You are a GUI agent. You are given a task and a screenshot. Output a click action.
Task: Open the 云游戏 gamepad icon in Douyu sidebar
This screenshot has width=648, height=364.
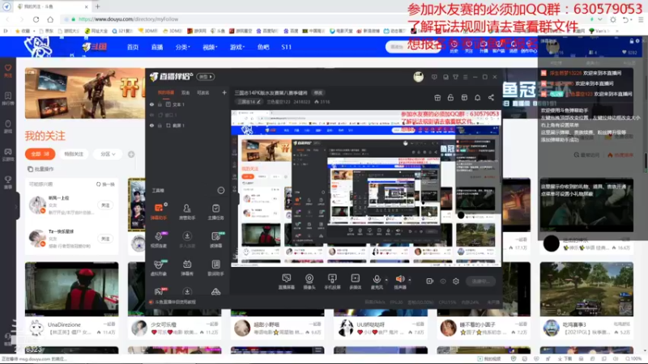coord(8,154)
